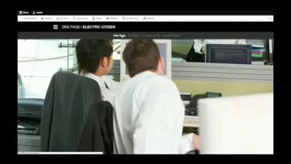Open Appearance via its brush icon
The height and width of the screenshot is (164, 291).
tap(75, 18)
